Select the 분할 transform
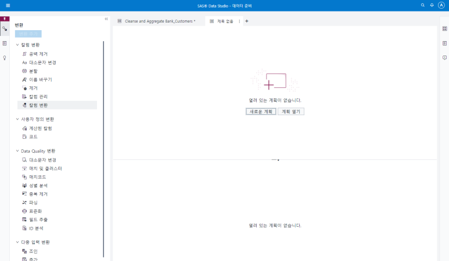The image size is (449, 261). coord(58,71)
